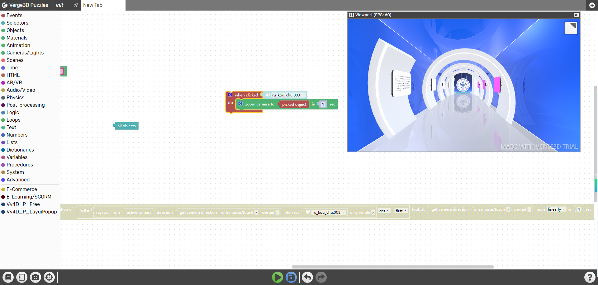
Task: Open gear settings on 'when clicked' block
Action: pos(230,95)
